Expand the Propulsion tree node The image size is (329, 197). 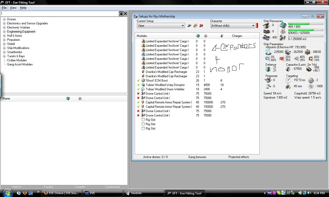click(x=4, y=40)
